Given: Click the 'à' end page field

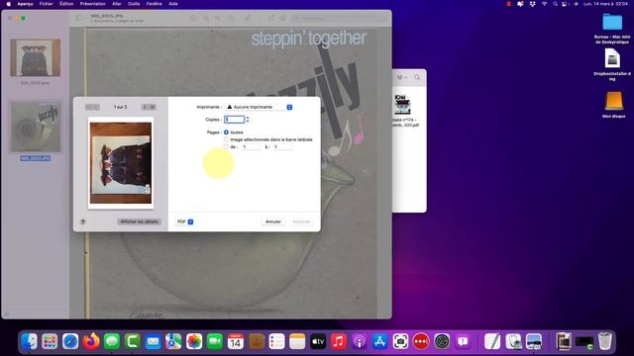Looking at the screenshot, I should 282,147.
